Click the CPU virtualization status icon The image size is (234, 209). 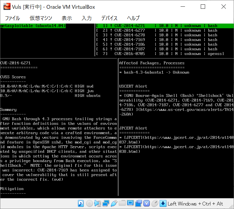[x=146, y=203]
